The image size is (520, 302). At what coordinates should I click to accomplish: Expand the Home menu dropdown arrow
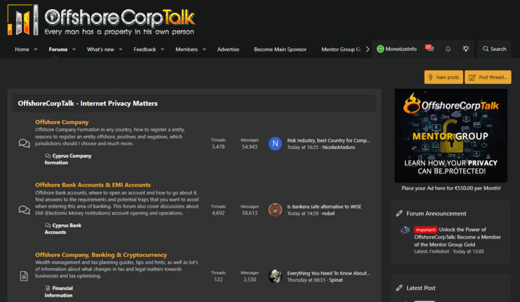35,49
